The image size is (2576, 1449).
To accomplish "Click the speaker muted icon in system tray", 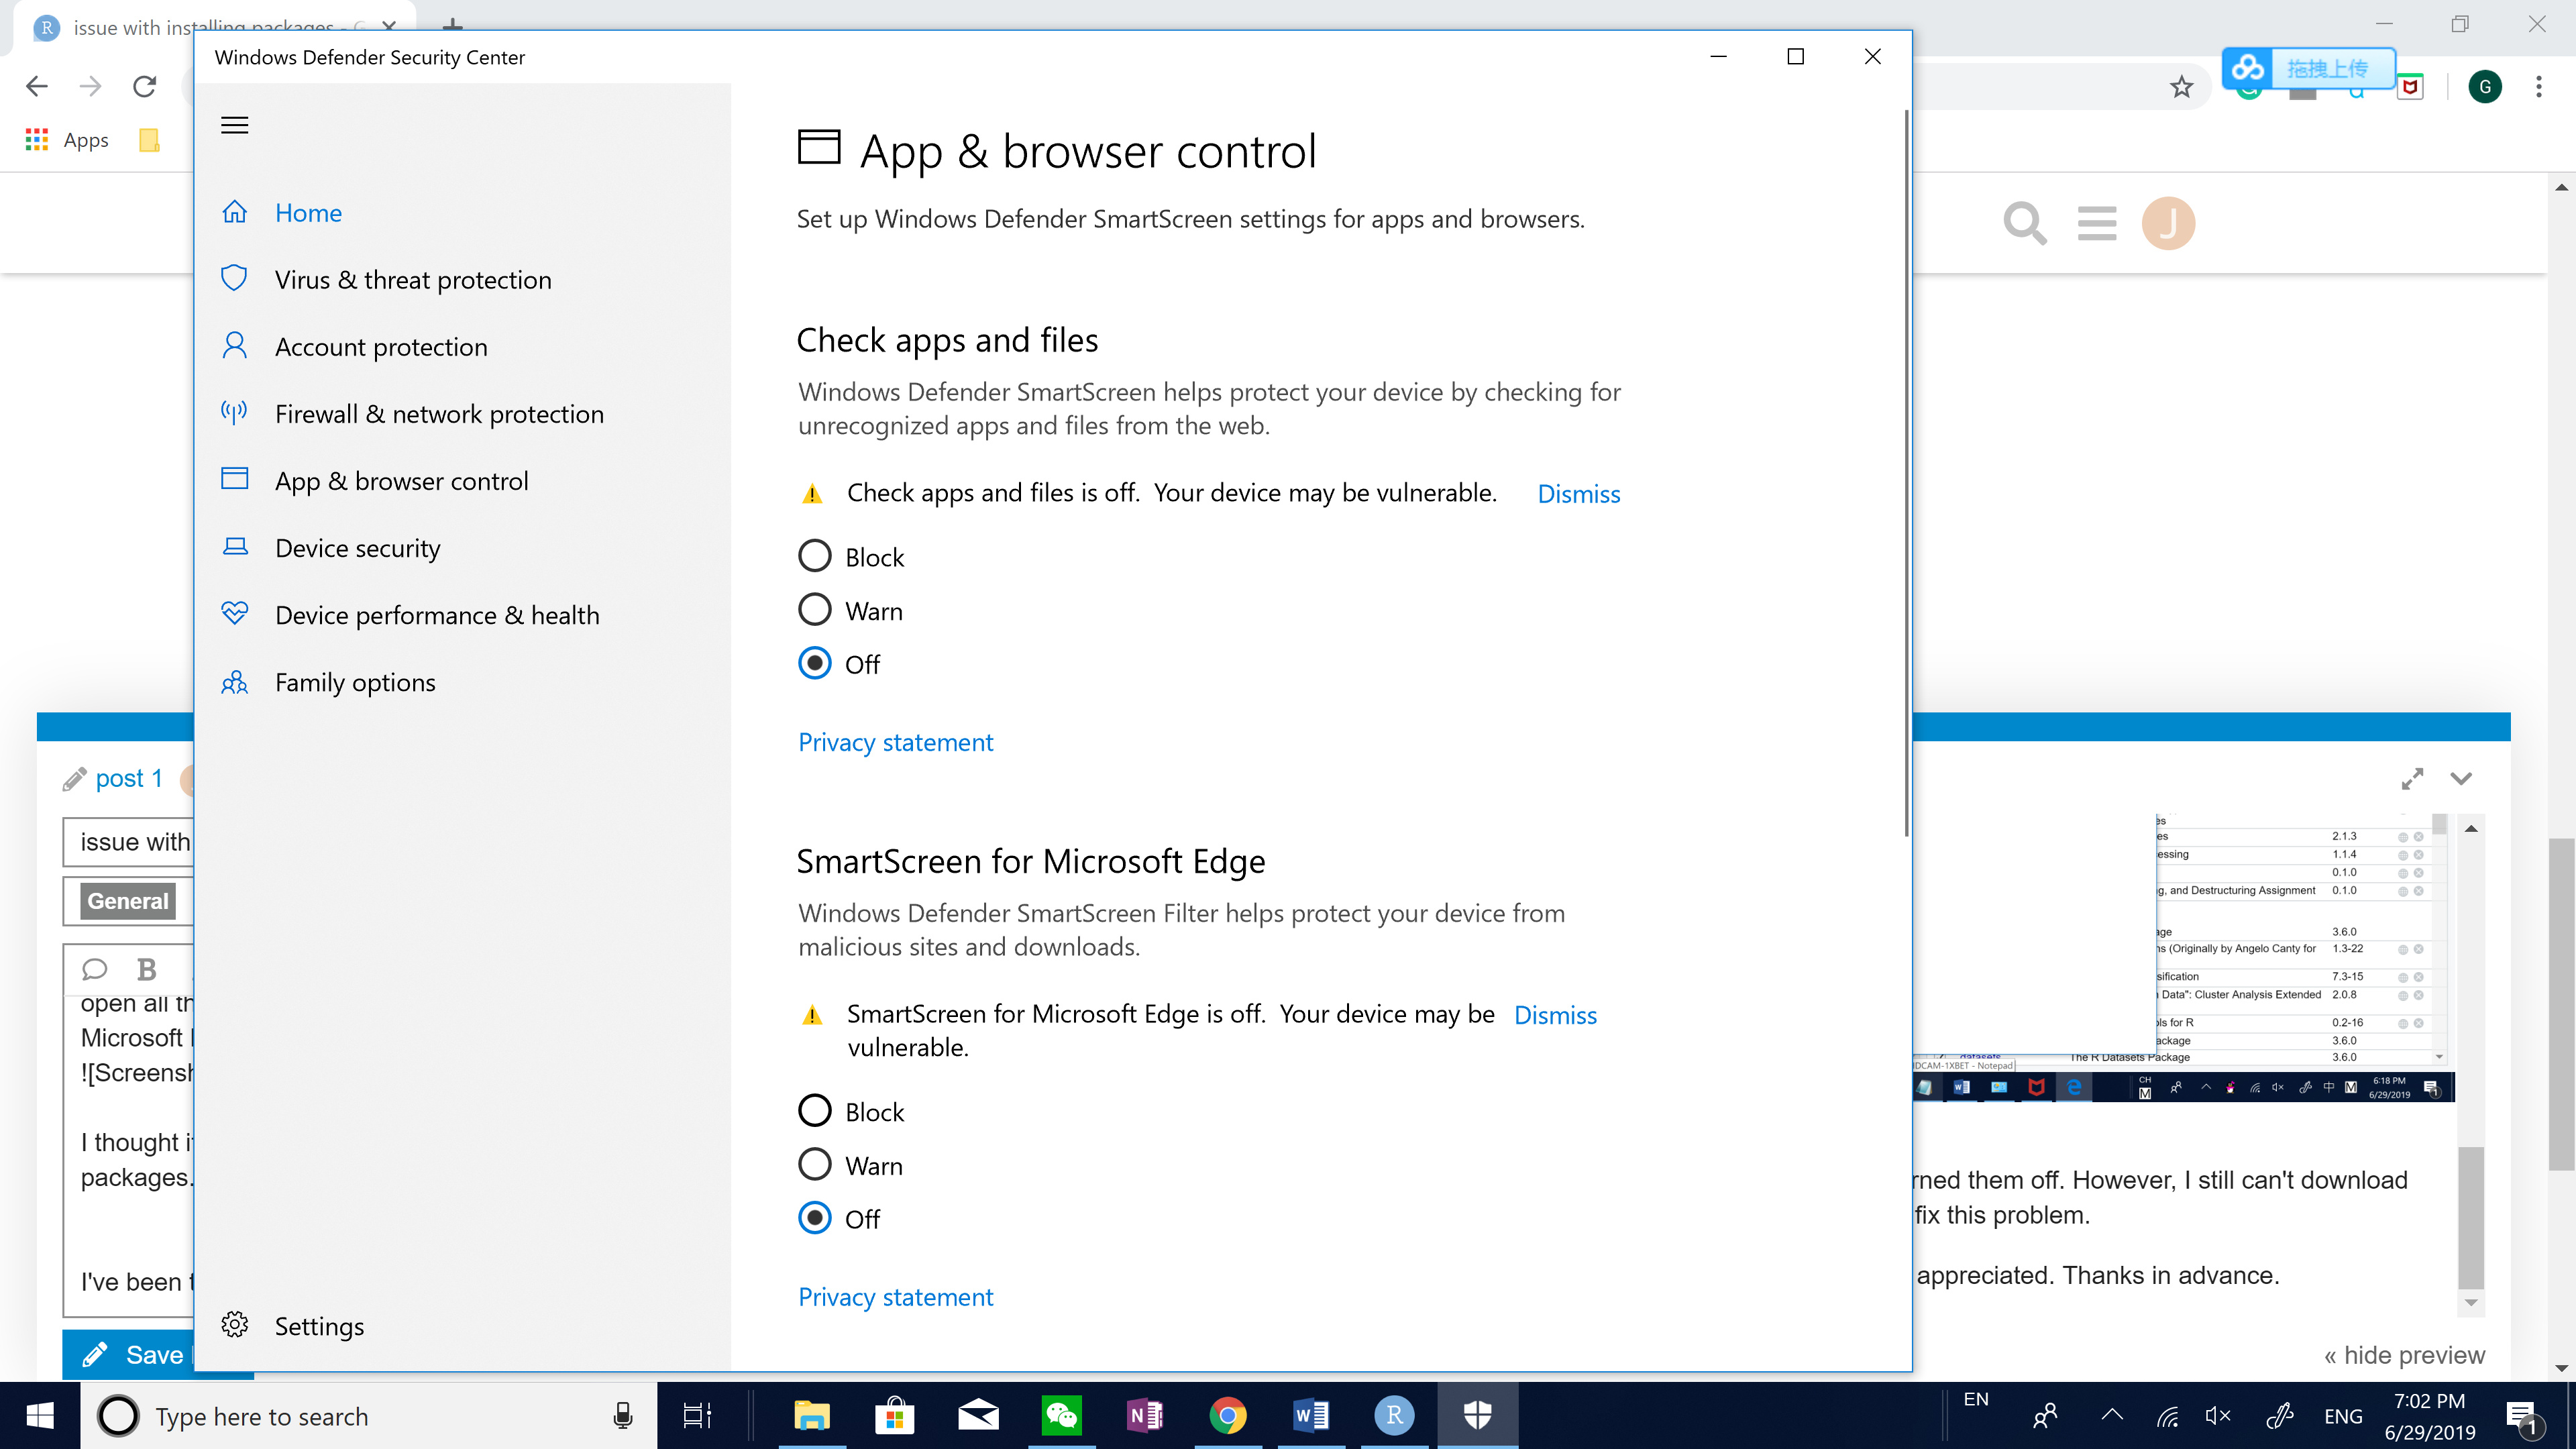I will (2217, 1415).
